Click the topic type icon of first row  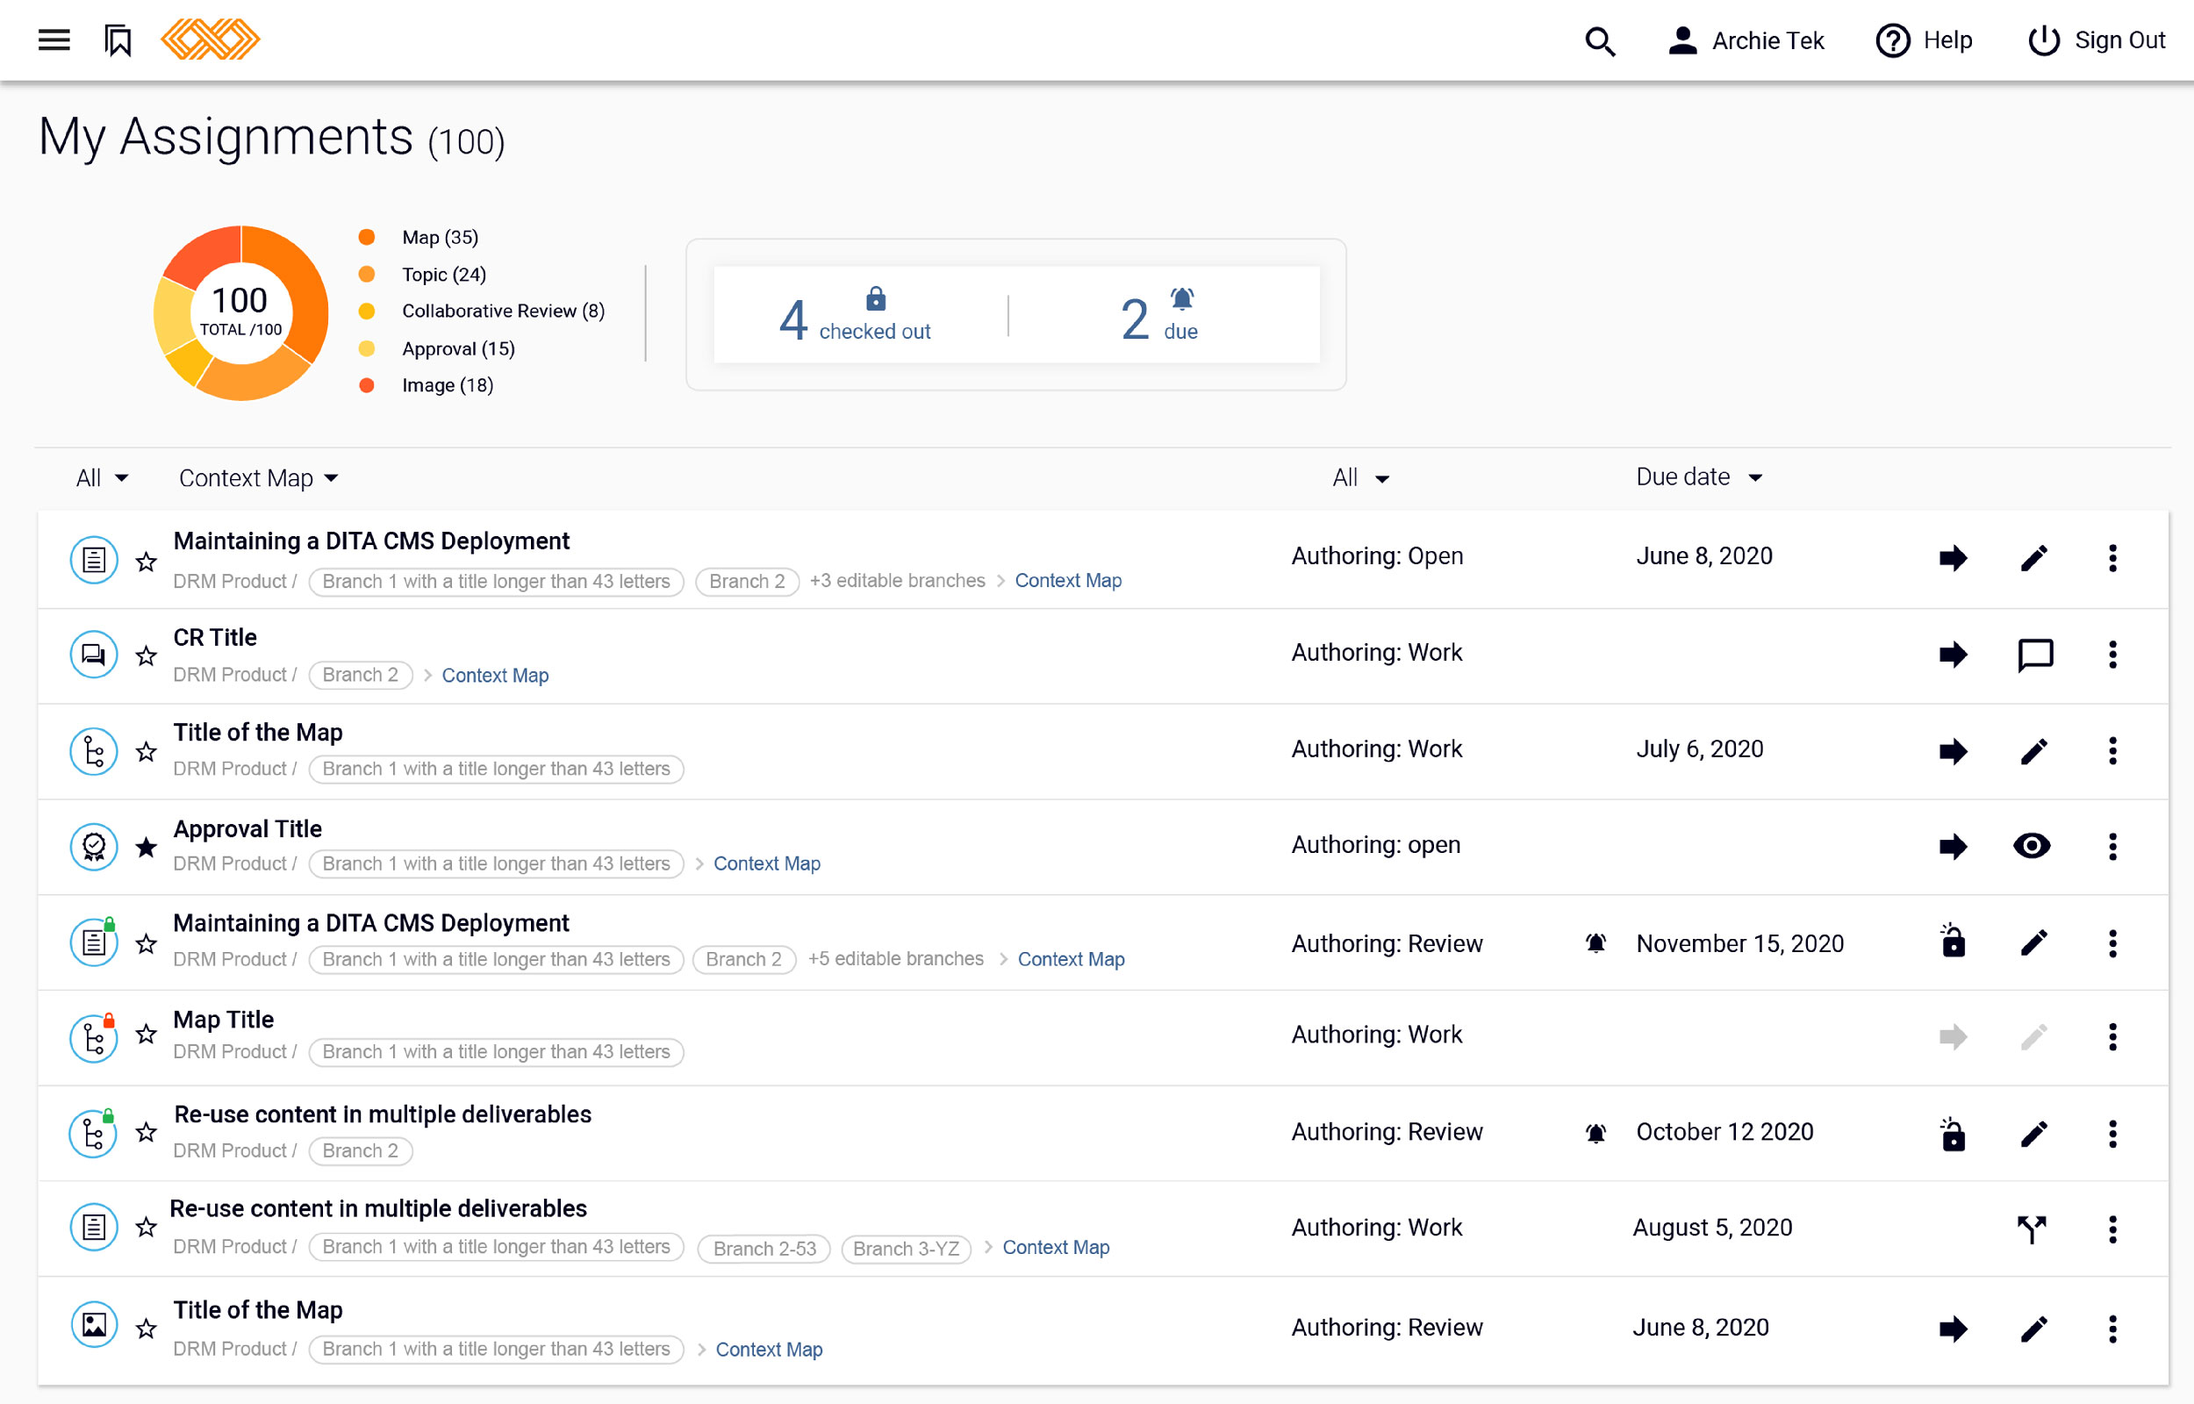[94, 559]
